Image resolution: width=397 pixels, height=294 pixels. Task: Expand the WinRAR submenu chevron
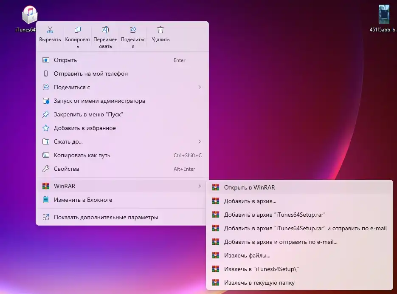(x=199, y=186)
